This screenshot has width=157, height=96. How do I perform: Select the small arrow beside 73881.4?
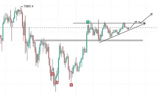(x=22, y=7)
